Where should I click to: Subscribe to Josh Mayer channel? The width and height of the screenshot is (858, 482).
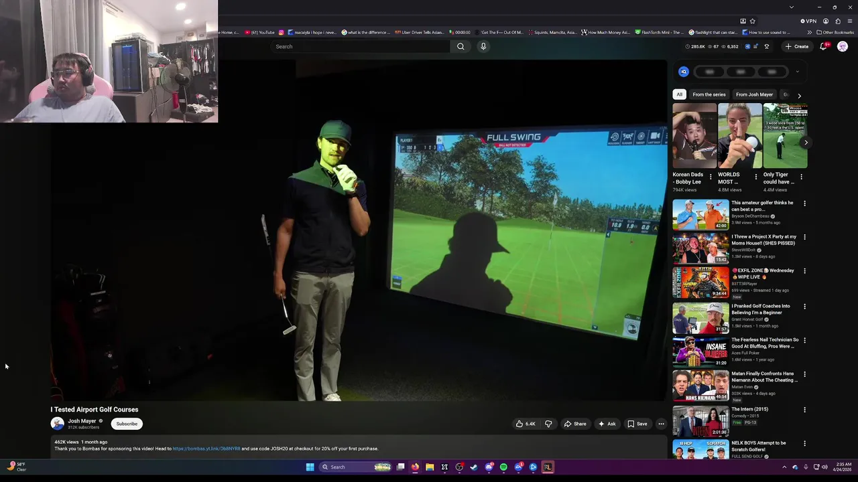[127, 424]
